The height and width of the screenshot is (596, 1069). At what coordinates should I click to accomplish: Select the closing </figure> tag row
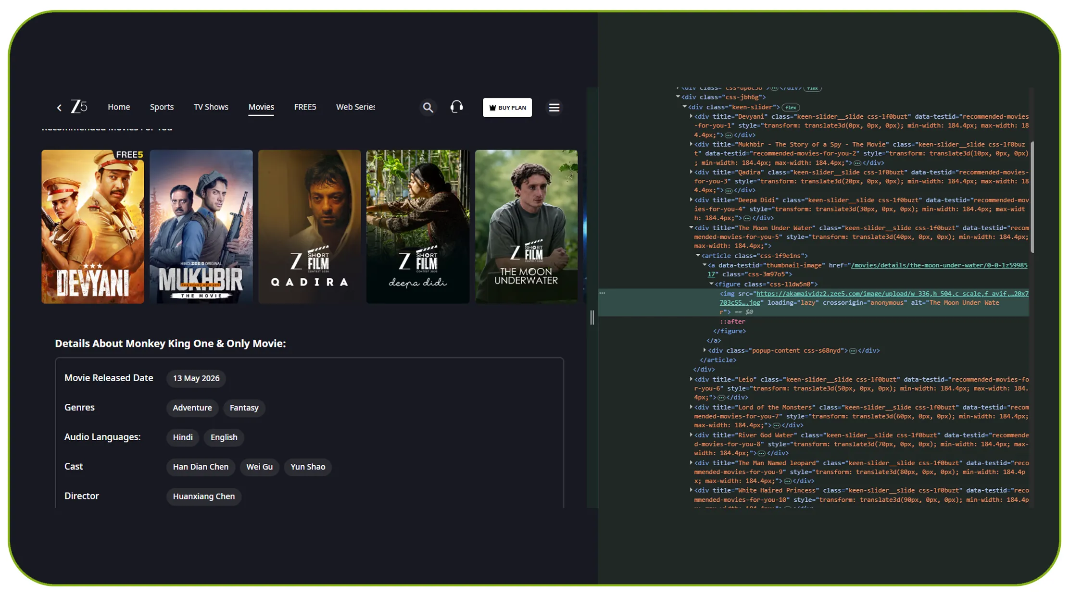[x=729, y=331]
